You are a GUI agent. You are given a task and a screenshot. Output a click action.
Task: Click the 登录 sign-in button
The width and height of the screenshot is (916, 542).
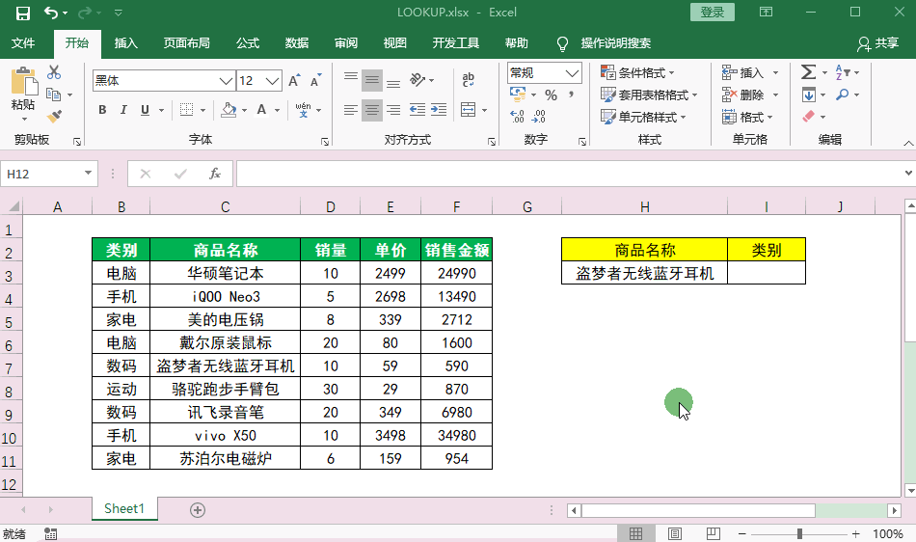[x=713, y=13]
